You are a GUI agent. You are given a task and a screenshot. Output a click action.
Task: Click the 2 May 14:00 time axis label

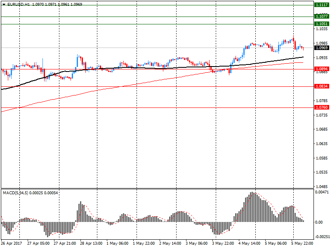tap(170, 243)
